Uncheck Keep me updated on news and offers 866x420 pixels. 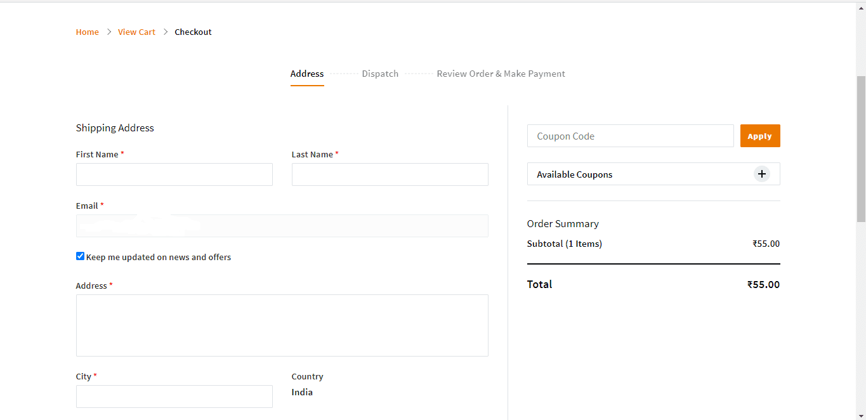pyautogui.click(x=80, y=256)
